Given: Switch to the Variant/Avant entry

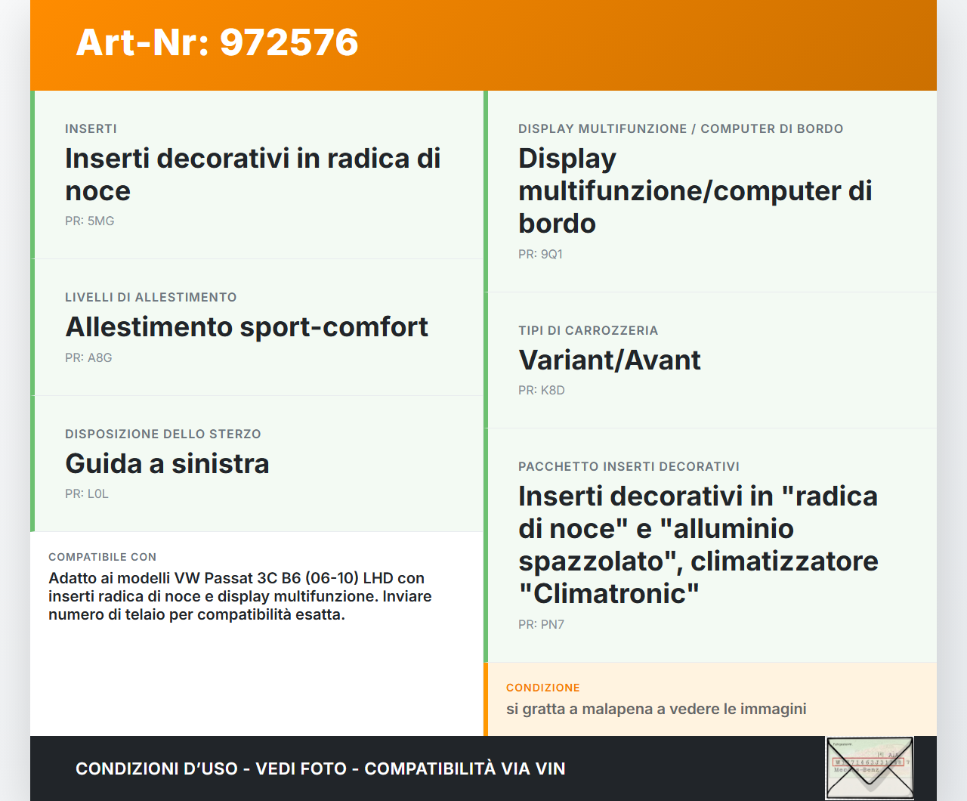Looking at the screenshot, I should (609, 360).
